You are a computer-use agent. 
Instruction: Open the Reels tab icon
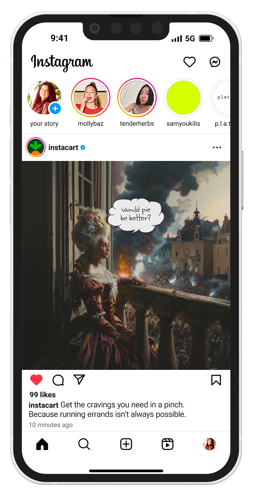point(168,444)
